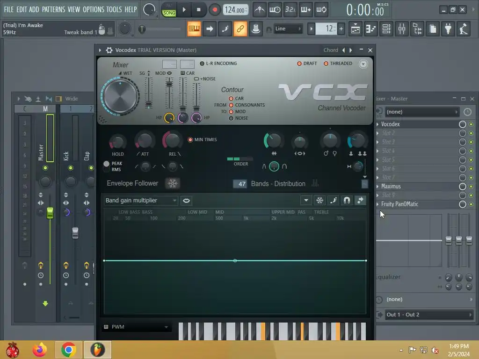The height and width of the screenshot is (359, 479).
Task: Select previous preset arrow near Chord
Action: click(x=344, y=50)
